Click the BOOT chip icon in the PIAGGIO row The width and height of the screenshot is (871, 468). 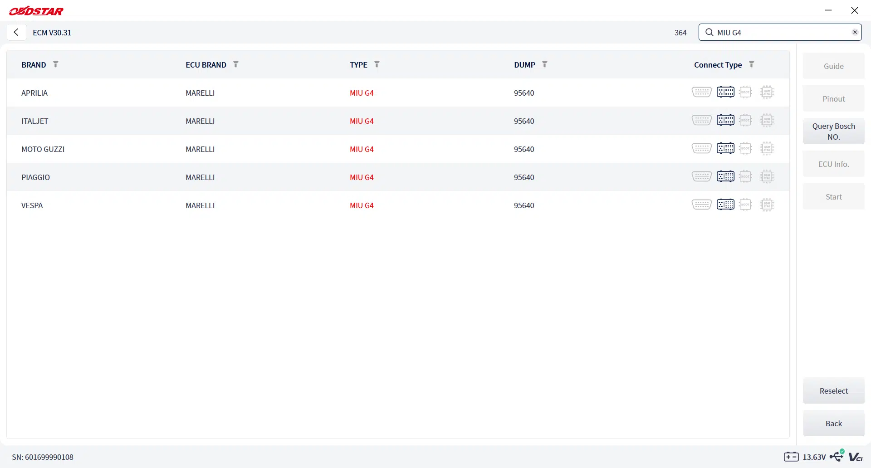[x=745, y=176]
